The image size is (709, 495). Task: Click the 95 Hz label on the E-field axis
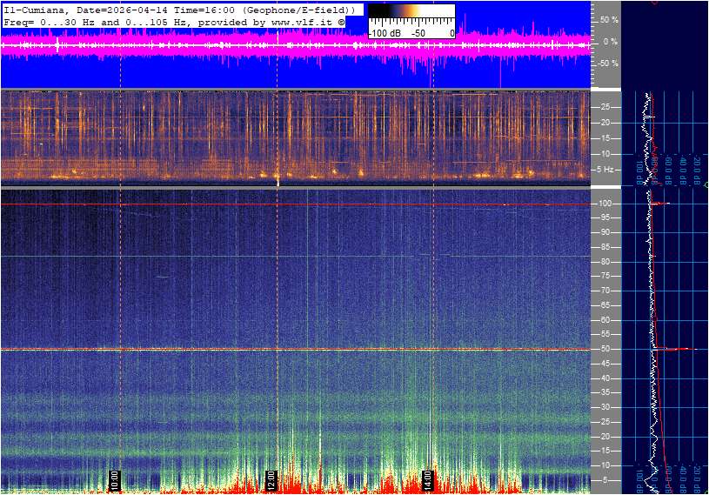(605, 217)
